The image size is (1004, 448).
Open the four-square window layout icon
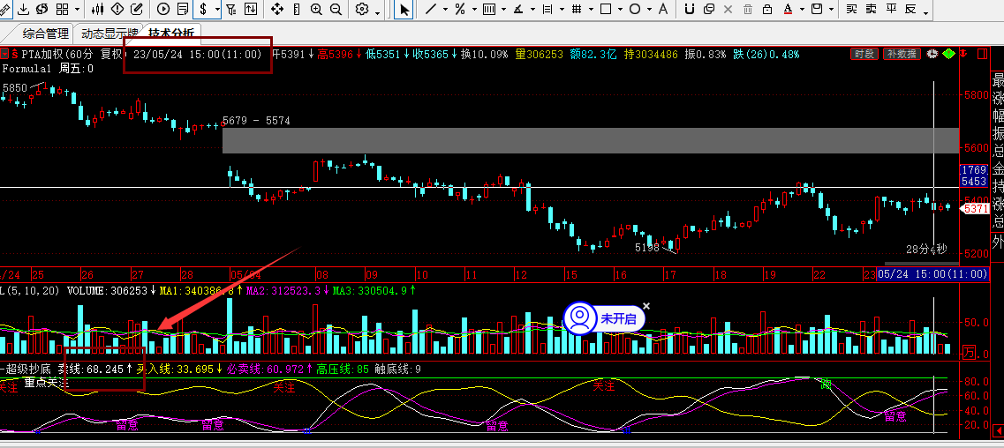click(62, 9)
